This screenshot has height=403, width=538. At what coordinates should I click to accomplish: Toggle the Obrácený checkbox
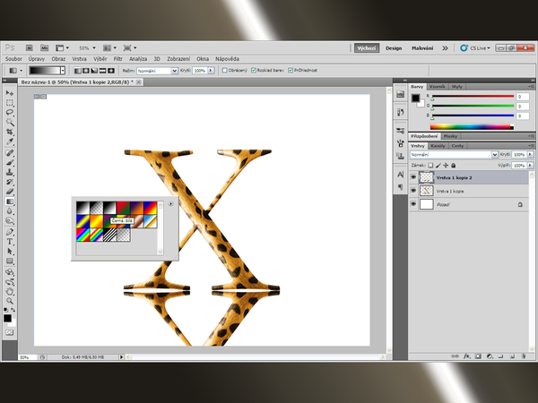coord(224,69)
